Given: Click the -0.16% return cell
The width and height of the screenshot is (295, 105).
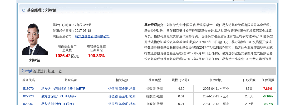Looking at the screenshot, I should [268, 96].
